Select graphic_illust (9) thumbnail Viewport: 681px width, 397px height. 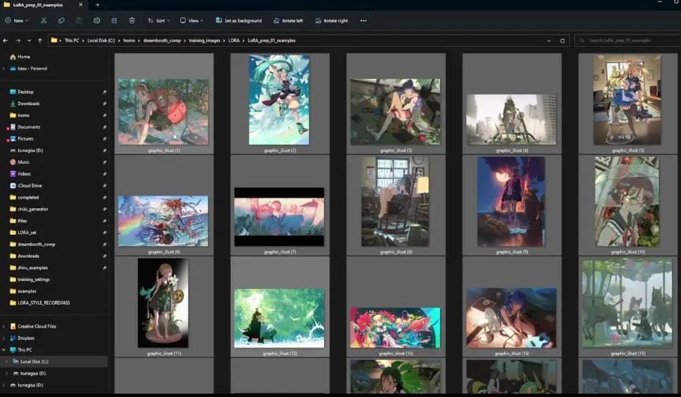pyautogui.click(x=511, y=202)
